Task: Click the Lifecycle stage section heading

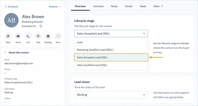Action: [84, 21]
